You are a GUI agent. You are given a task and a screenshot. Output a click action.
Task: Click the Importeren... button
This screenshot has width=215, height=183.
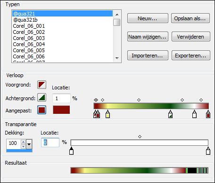tap(148, 56)
